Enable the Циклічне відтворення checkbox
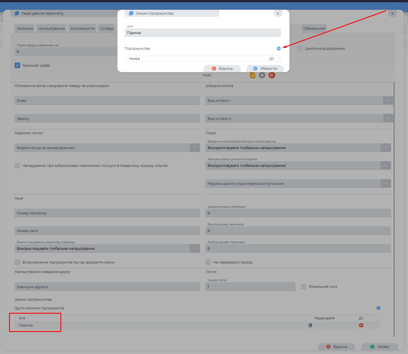Viewport: 408px width, 354px height. click(x=300, y=49)
